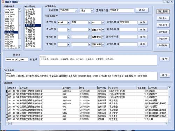Click the 第一附加 value field containing 2270*1000
This screenshot has width=175, height=131.
pos(128,22)
